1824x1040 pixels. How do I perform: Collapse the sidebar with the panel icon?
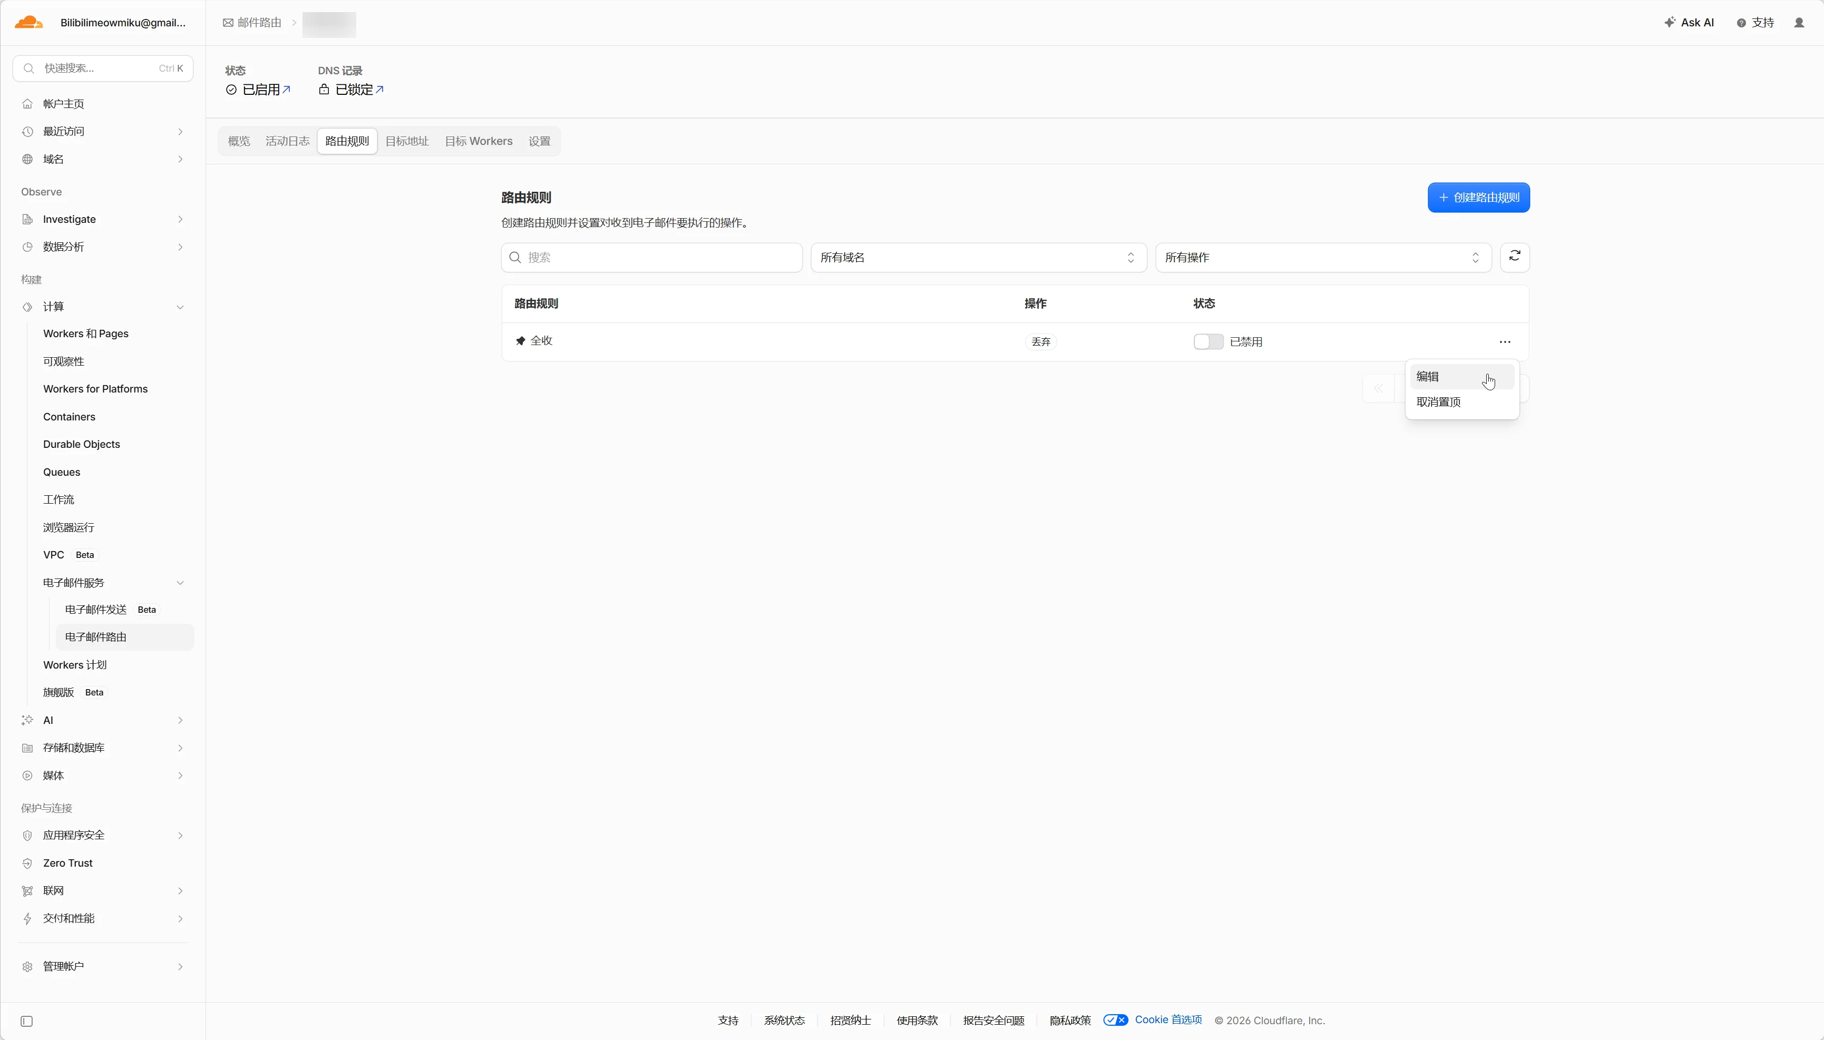26,1022
